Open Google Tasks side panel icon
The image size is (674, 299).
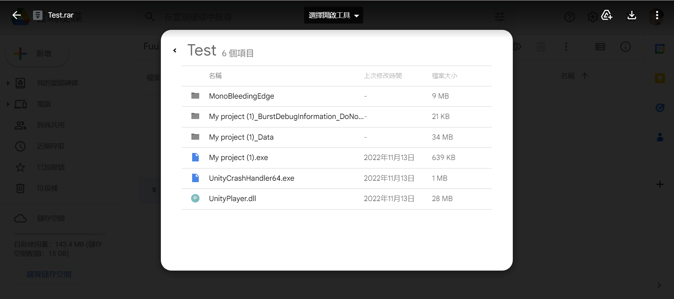660,108
